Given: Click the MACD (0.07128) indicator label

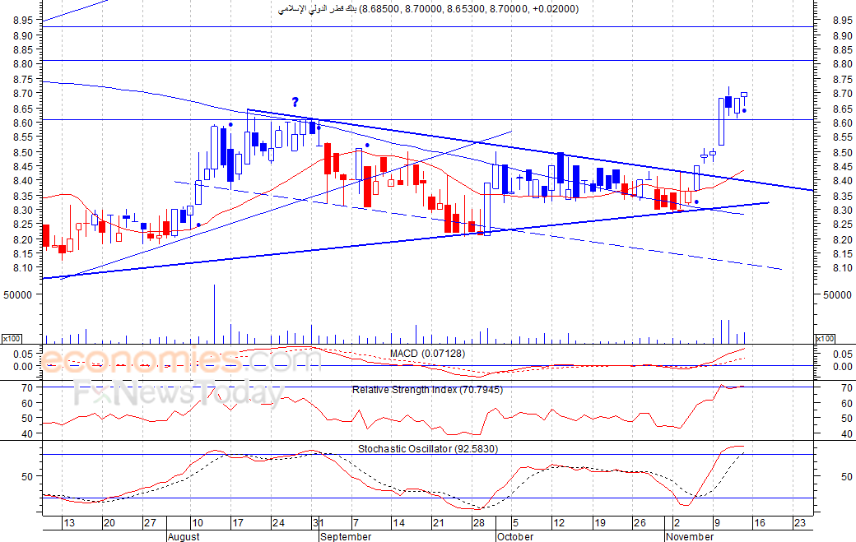Looking at the screenshot, I should pos(427,354).
